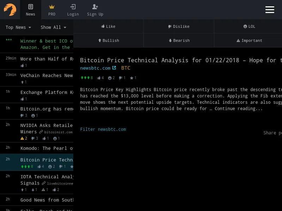282x211 pixels.
Task: Click Continue reading... in the article
Action: click(239, 109)
